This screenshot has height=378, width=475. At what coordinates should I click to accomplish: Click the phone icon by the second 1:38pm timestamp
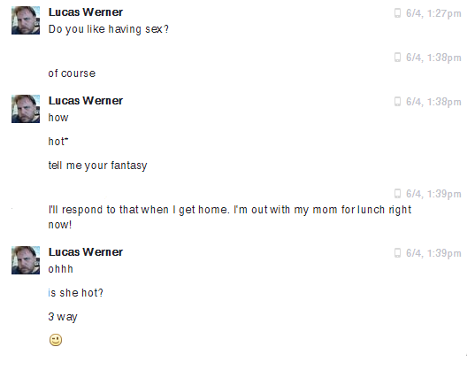[x=397, y=102]
